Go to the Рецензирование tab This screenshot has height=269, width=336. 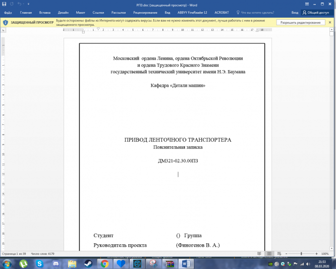(x=145, y=13)
